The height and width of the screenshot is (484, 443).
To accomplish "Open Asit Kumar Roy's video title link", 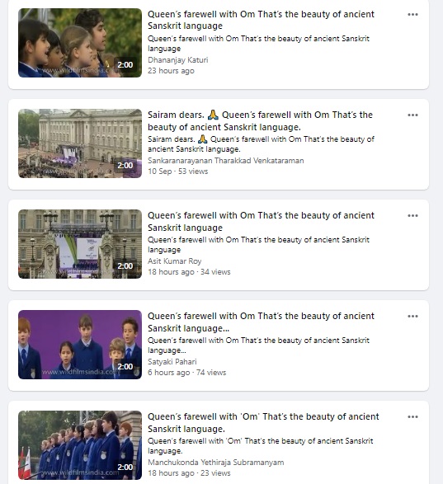I will click(x=261, y=221).
